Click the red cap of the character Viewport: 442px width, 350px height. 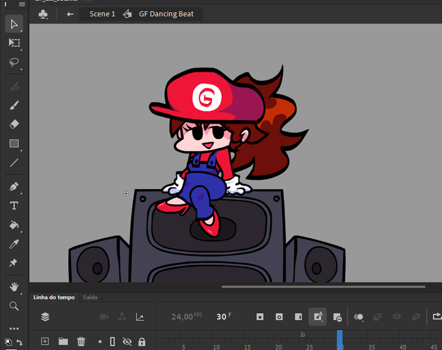click(x=207, y=95)
